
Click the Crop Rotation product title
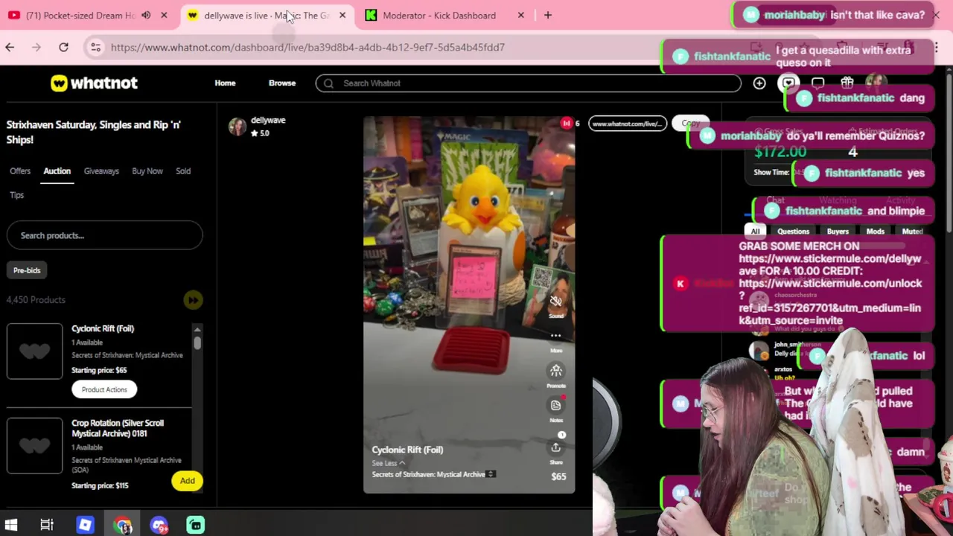point(118,428)
